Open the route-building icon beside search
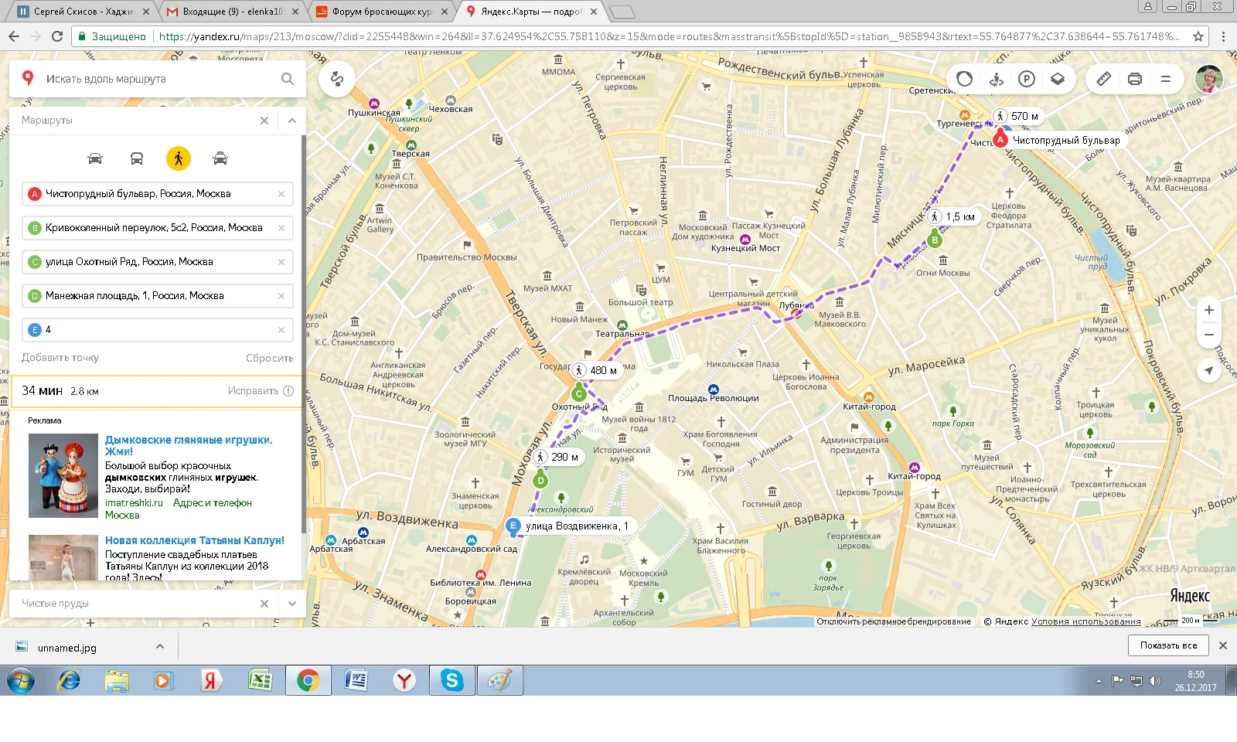Image resolution: width=1237 pixels, height=742 pixels. click(x=336, y=79)
